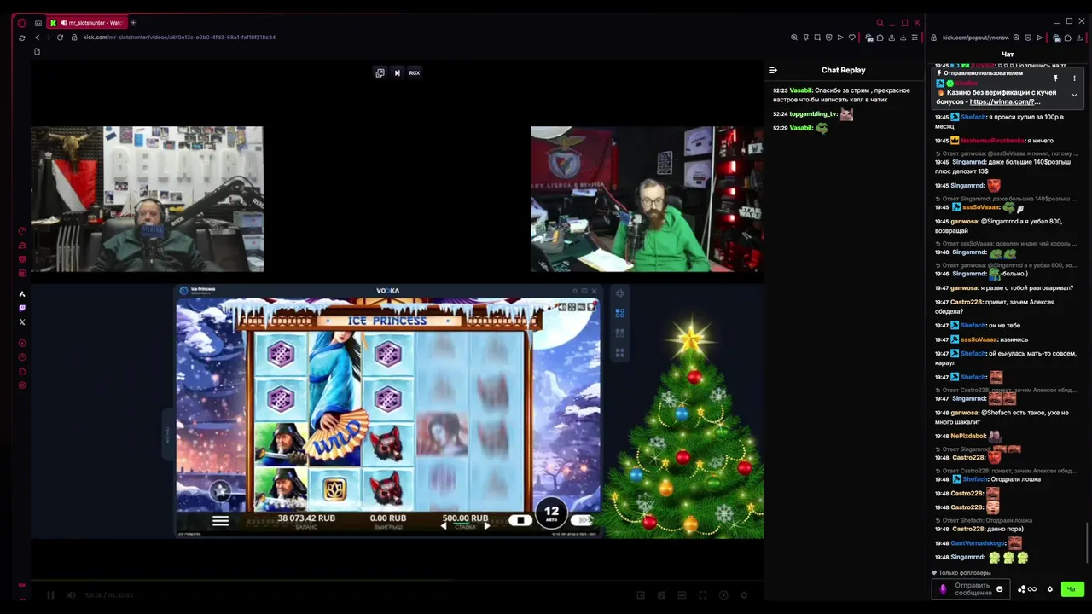Open bookmarks heart in the main toolbar
Image resolution: width=1092 pixels, height=614 pixels.
coord(851,38)
